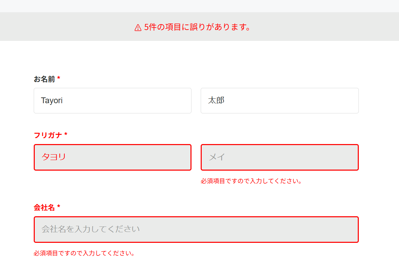The image size is (399, 267).
Task: Click the red asterisk beside 会社名
Action: [59, 207]
